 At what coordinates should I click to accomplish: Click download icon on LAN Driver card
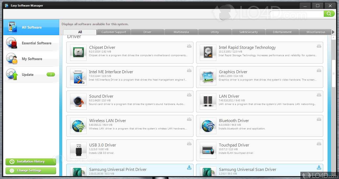tap(319, 95)
